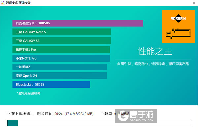Click the download progress bar
This screenshot has width=198, height=130.
[x=100, y=123]
